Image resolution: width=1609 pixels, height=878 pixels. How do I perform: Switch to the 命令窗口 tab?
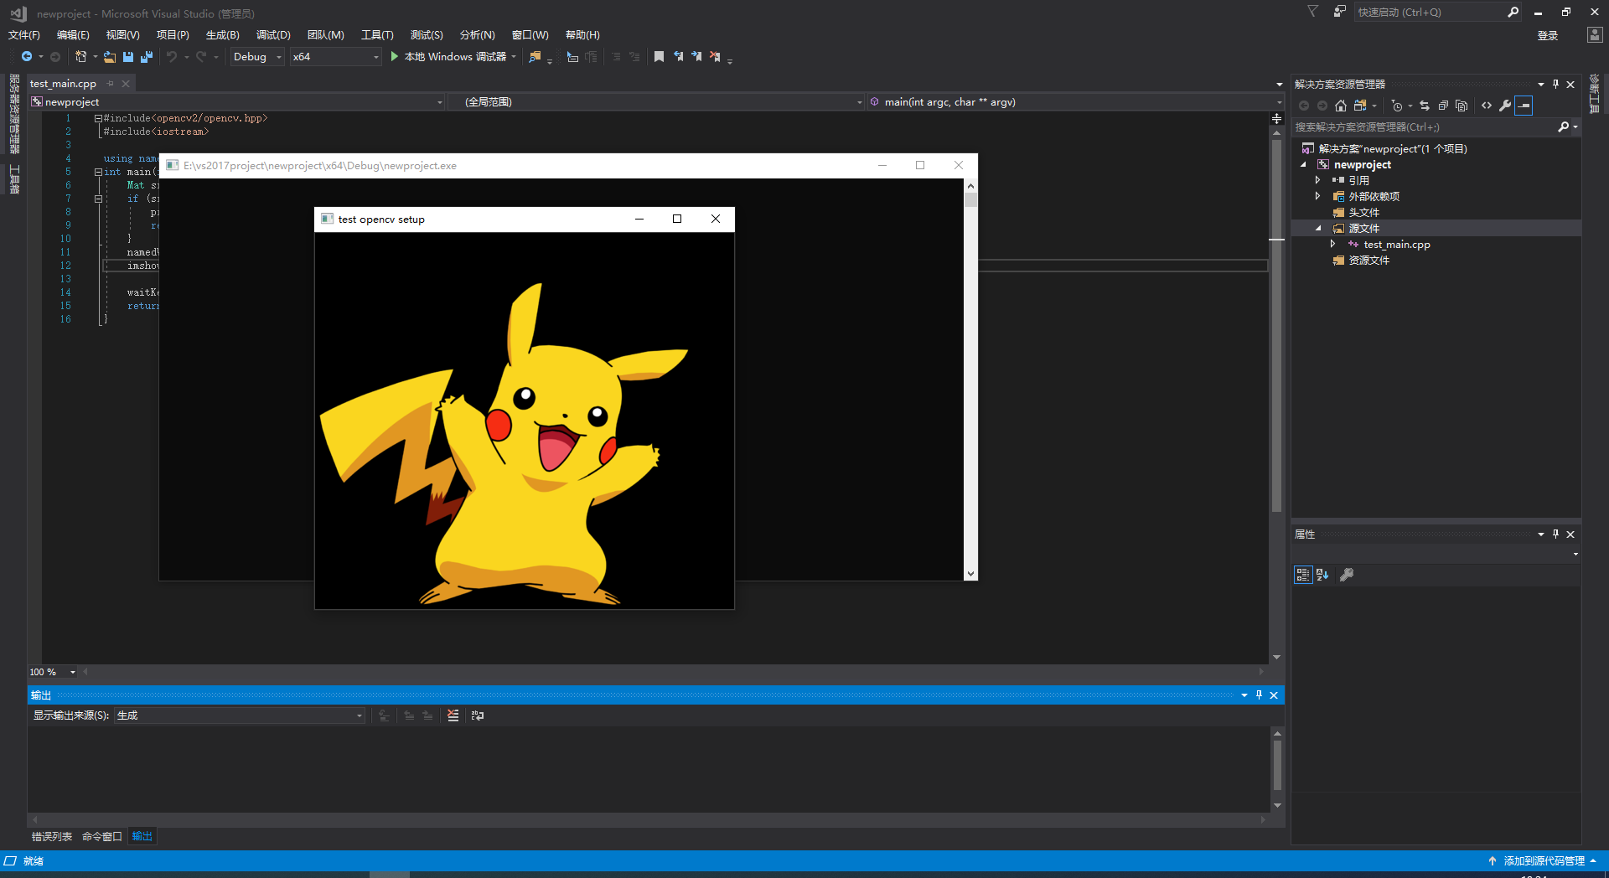[x=102, y=836]
